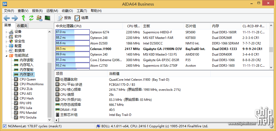Select the 内存潜伏 benchmark item
The height and width of the screenshot is (131, 276).
[26, 74]
